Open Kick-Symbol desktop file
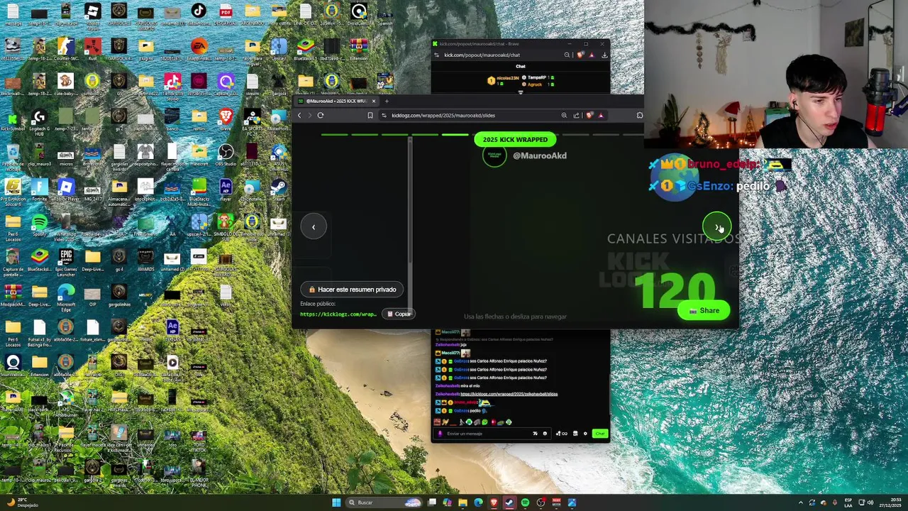908x511 pixels. click(x=13, y=121)
